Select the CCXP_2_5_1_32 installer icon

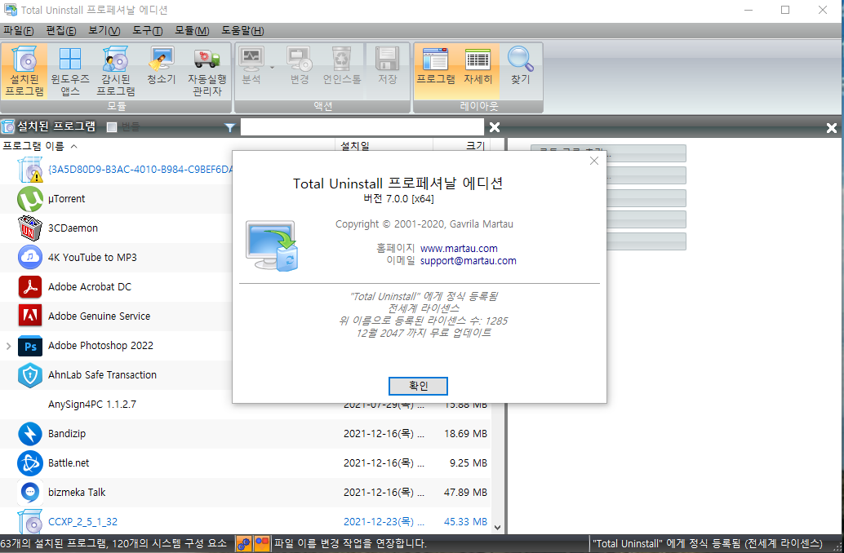[x=29, y=522]
